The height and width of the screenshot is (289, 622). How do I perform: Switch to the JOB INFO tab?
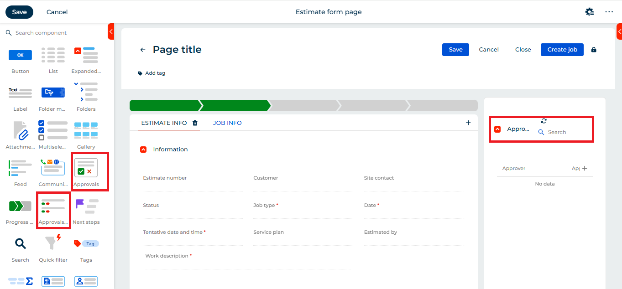[x=227, y=123]
